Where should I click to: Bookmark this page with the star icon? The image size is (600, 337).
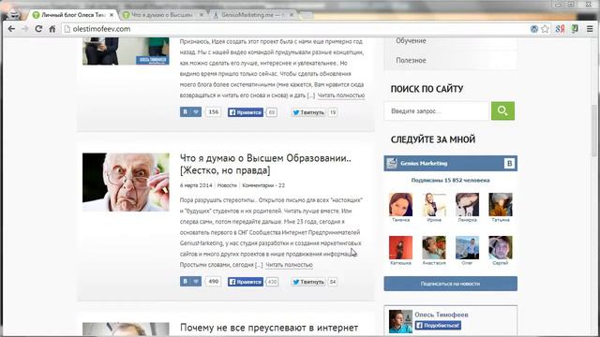[x=545, y=29]
